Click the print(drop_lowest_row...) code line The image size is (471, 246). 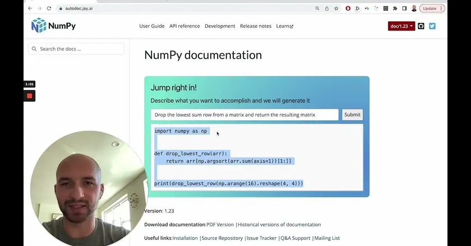[x=229, y=183]
